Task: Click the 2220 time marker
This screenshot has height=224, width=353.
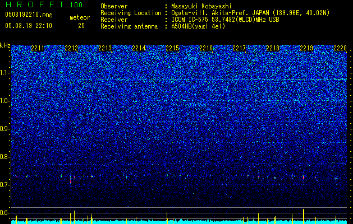Action: 340,48
